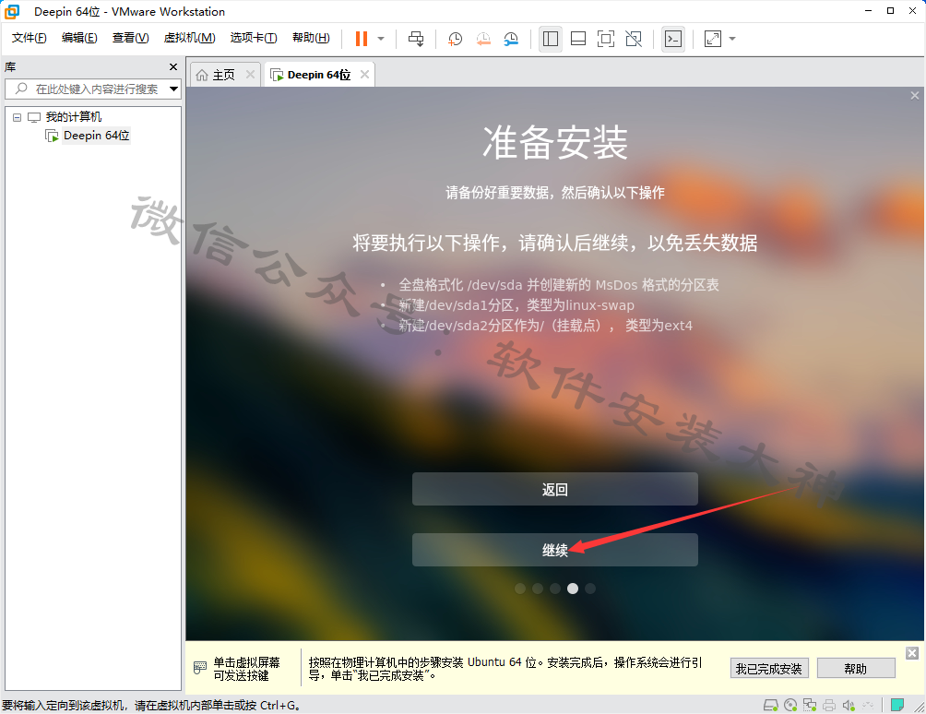Open the 帮助(H) menu
926x714 pixels.
point(311,38)
